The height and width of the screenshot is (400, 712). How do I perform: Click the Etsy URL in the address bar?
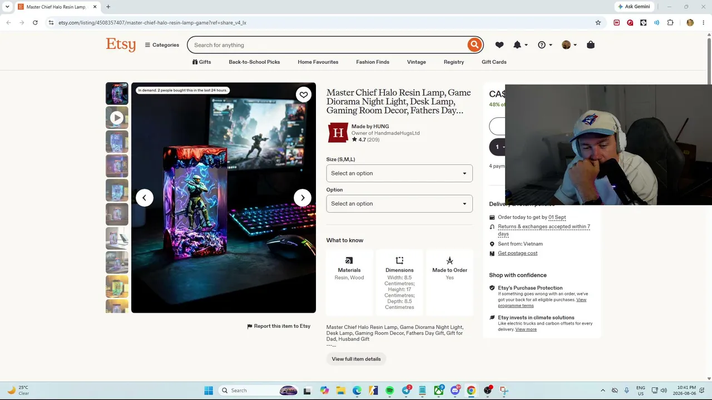[152, 23]
